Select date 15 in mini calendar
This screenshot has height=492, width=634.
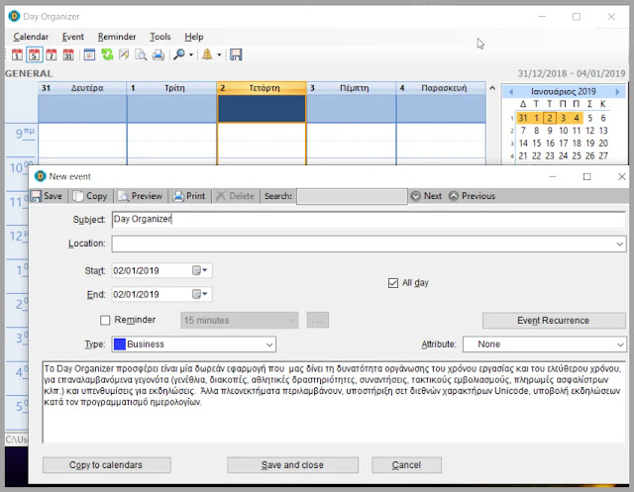(x=536, y=143)
